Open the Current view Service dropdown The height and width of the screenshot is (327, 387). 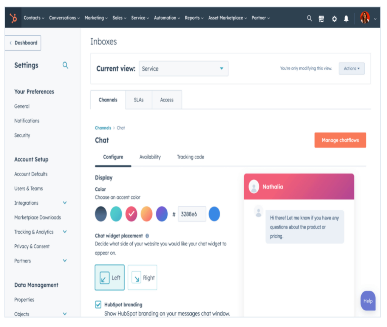tap(183, 68)
